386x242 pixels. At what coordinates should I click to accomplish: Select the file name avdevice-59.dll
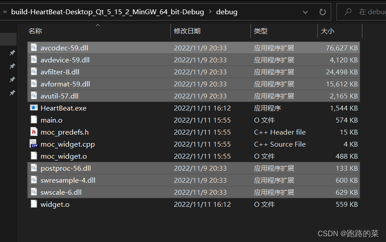click(x=65, y=60)
